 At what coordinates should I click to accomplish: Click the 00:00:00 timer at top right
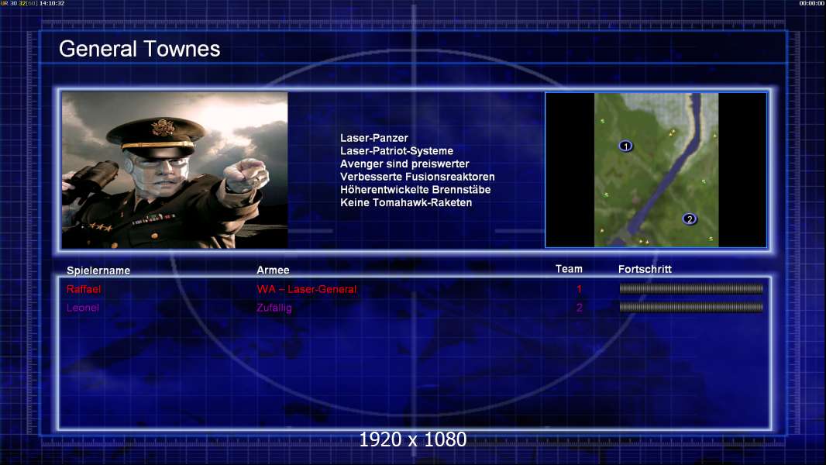point(812,3)
